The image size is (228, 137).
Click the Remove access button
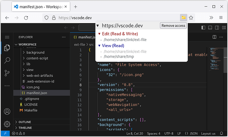tap(173, 25)
